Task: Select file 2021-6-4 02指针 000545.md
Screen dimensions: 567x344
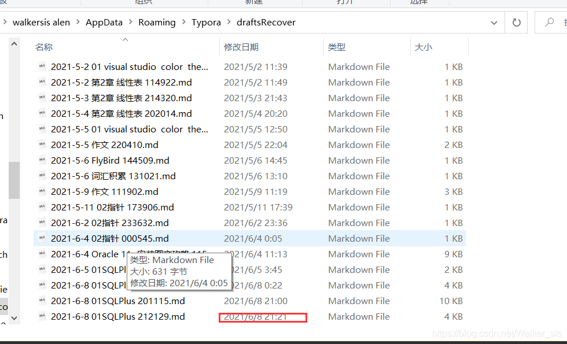Action: click(x=109, y=238)
